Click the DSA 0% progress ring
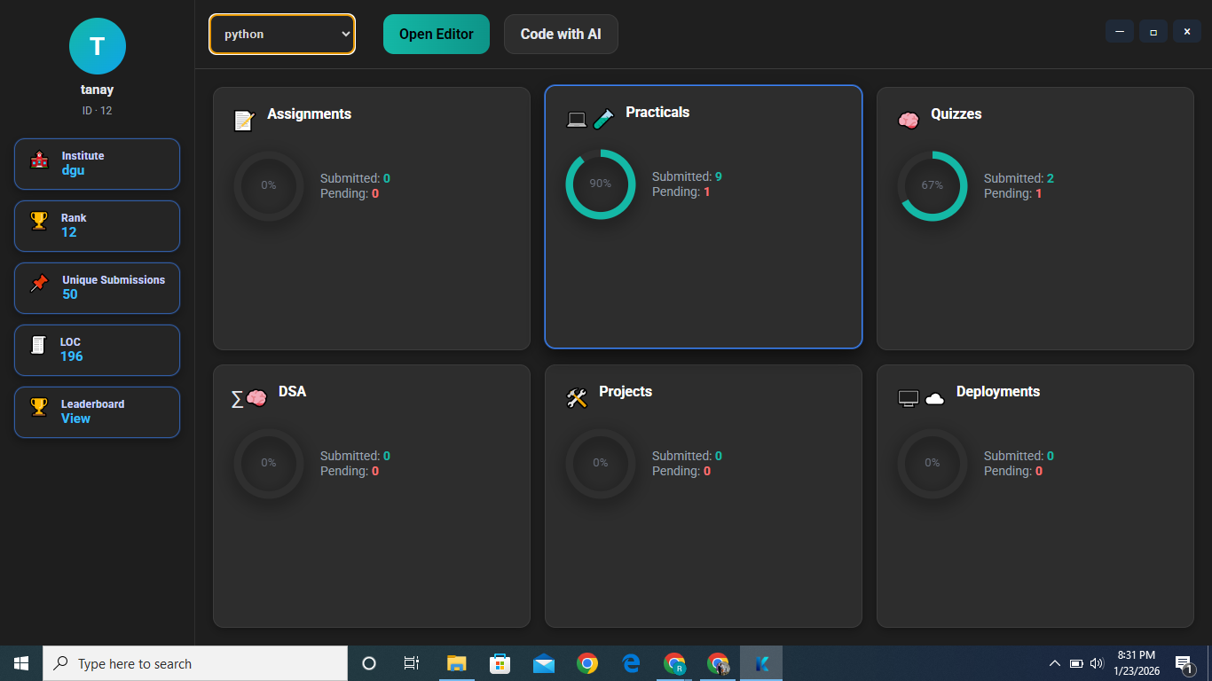The height and width of the screenshot is (681, 1212). click(269, 464)
